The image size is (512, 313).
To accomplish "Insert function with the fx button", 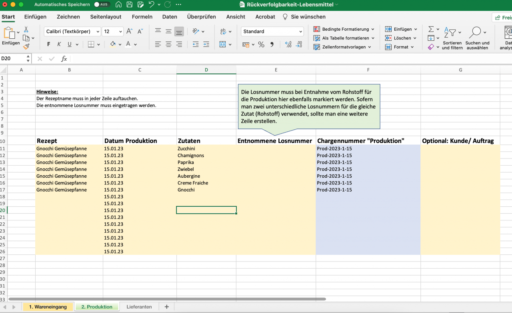I will (64, 59).
